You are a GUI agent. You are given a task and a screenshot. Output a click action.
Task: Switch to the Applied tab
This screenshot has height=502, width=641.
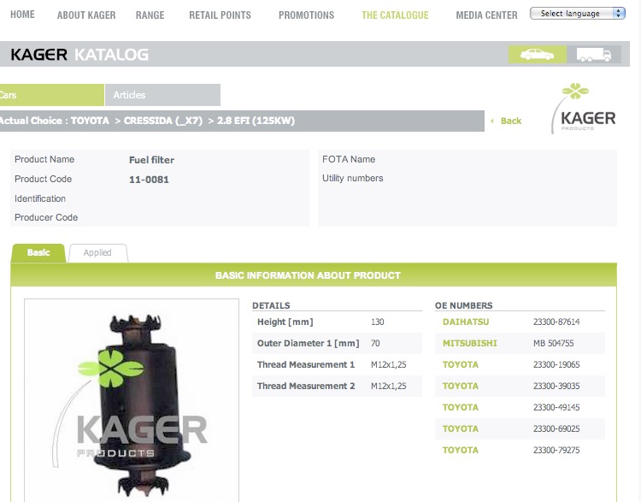click(x=97, y=253)
